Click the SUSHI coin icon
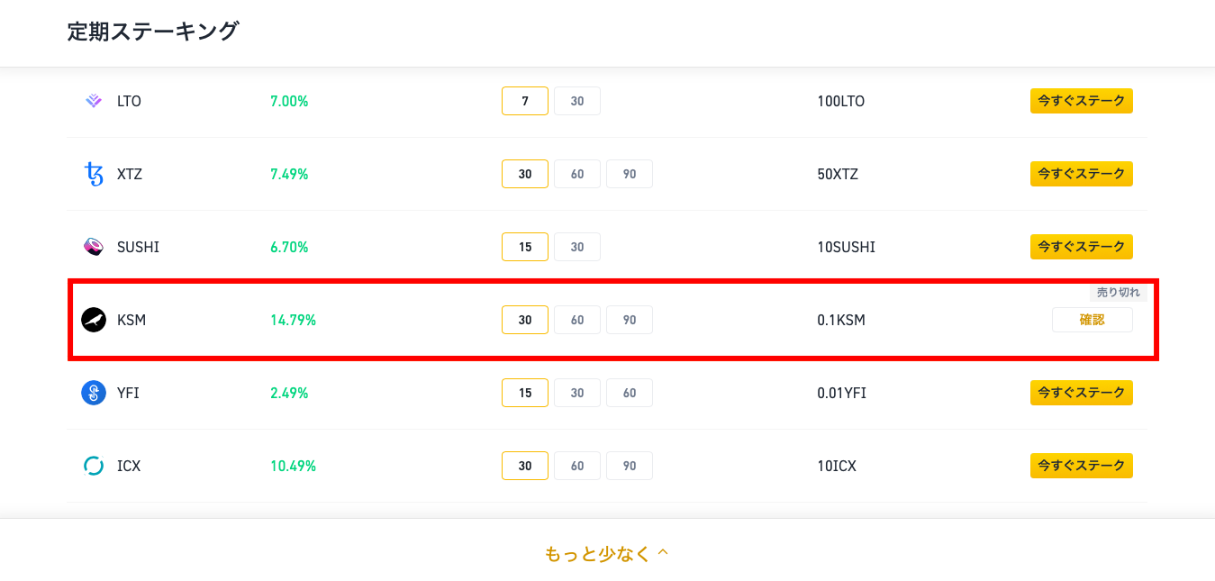 94,247
